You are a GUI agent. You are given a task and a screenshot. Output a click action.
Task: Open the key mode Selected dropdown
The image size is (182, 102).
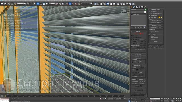click(155, 99)
